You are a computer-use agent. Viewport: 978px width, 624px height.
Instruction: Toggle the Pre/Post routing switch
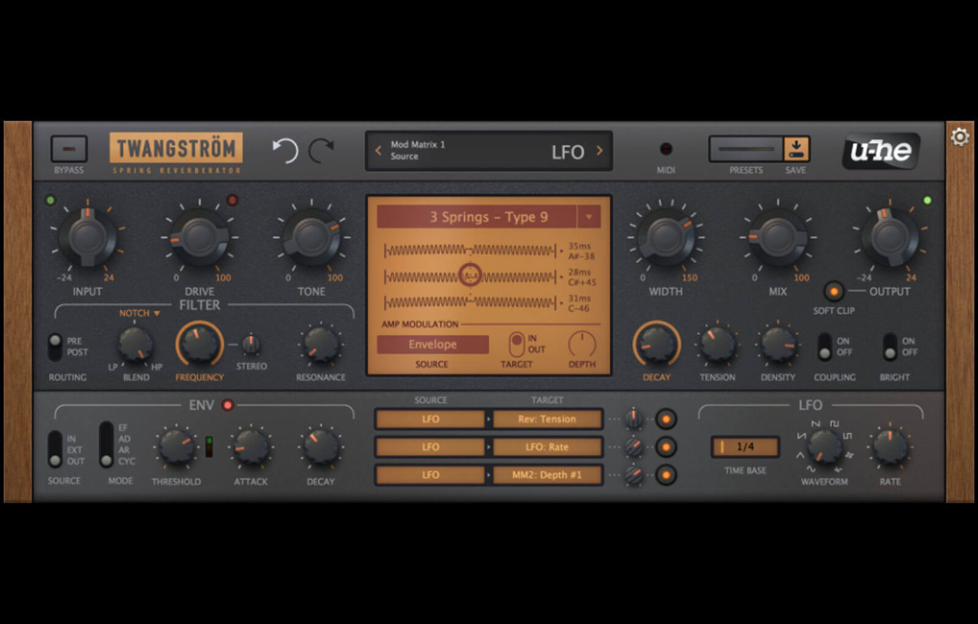[55, 347]
